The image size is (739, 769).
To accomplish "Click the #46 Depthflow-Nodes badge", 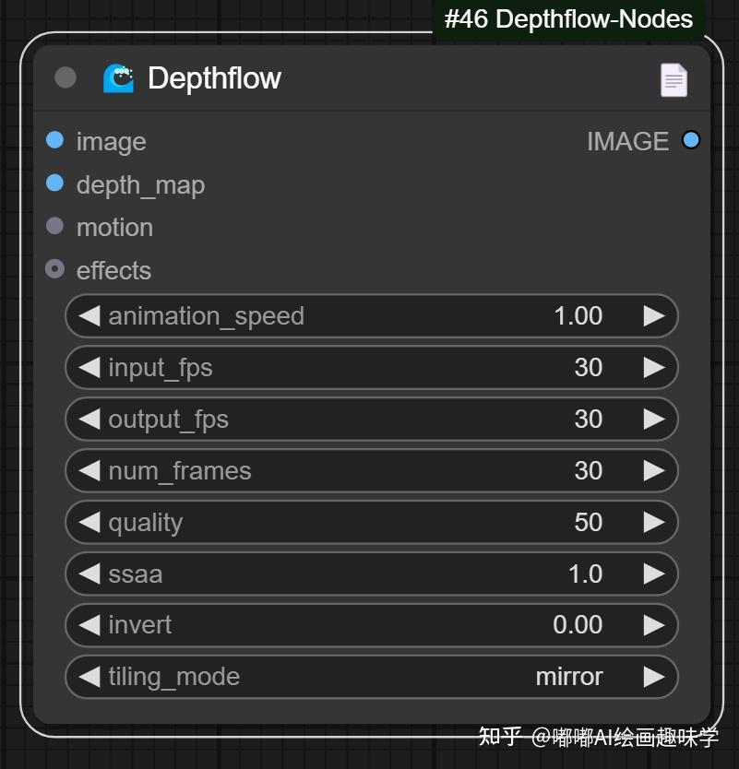I will 568,19.
